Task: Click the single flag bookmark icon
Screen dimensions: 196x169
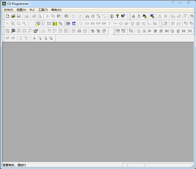Action: 34,38
